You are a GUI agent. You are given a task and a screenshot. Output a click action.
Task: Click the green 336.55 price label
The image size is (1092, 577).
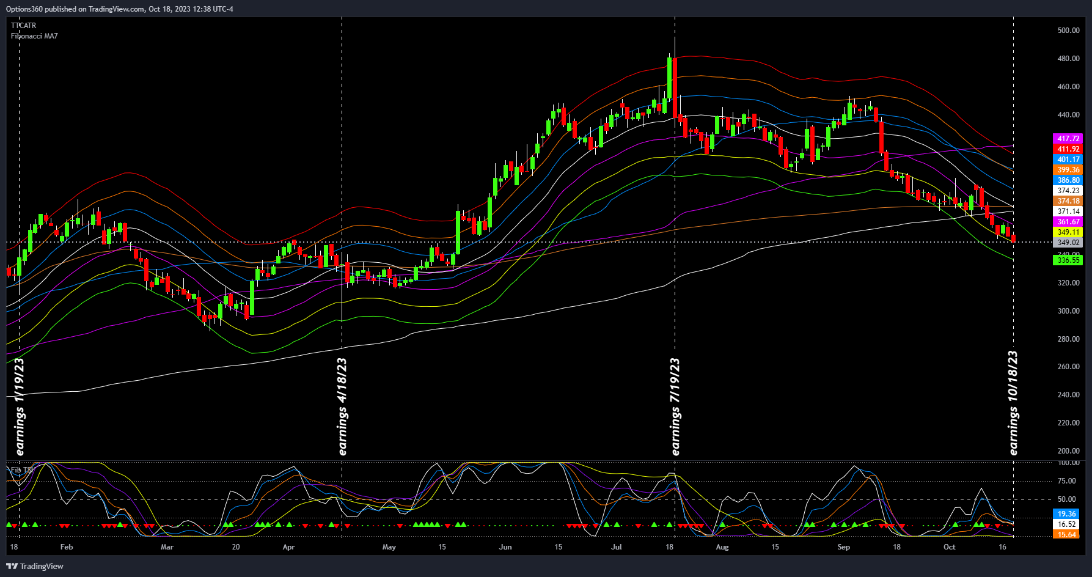coord(1068,260)
